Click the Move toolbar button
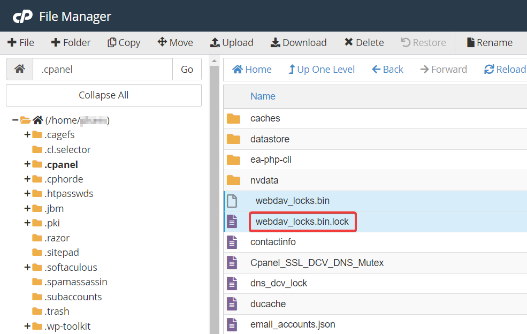The image size is (527, 334). [x=175, y=43]
